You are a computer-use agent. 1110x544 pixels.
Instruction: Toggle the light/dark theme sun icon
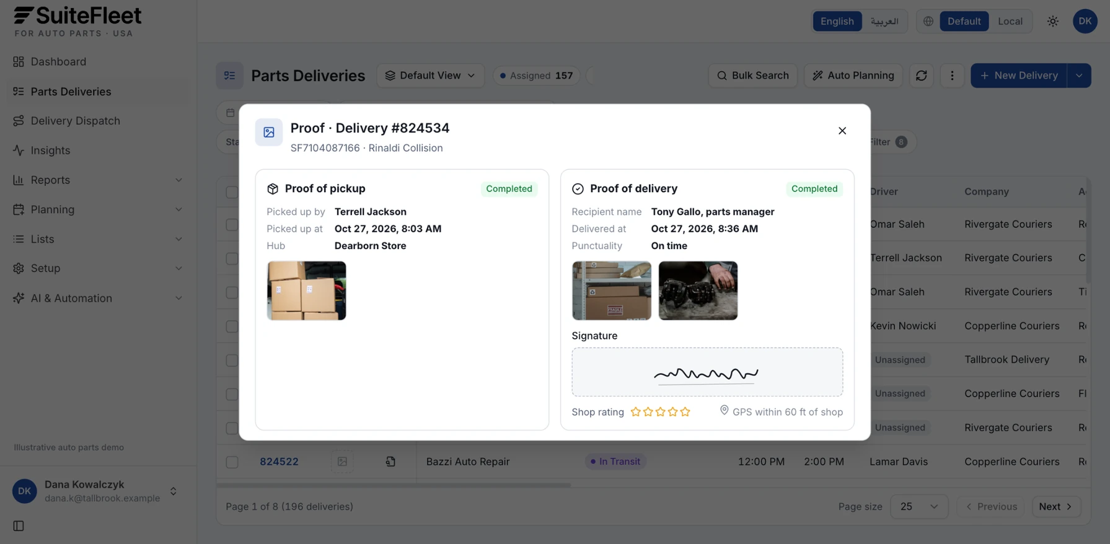pyautogui.click(x=1052, y=21)
